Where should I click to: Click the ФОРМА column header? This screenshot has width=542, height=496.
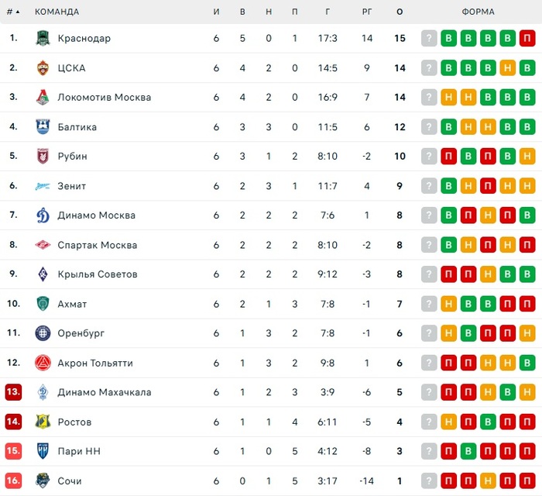[x=478, y=12]
